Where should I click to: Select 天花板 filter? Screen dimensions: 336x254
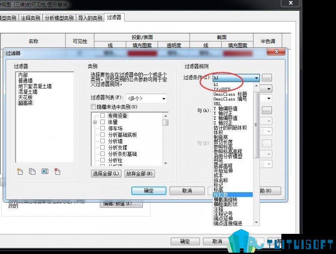[x=25, y=97]
